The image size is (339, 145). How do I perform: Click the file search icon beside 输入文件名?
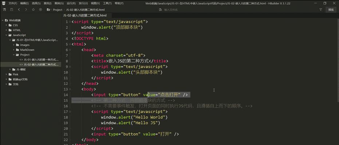(x=161, y=10)
